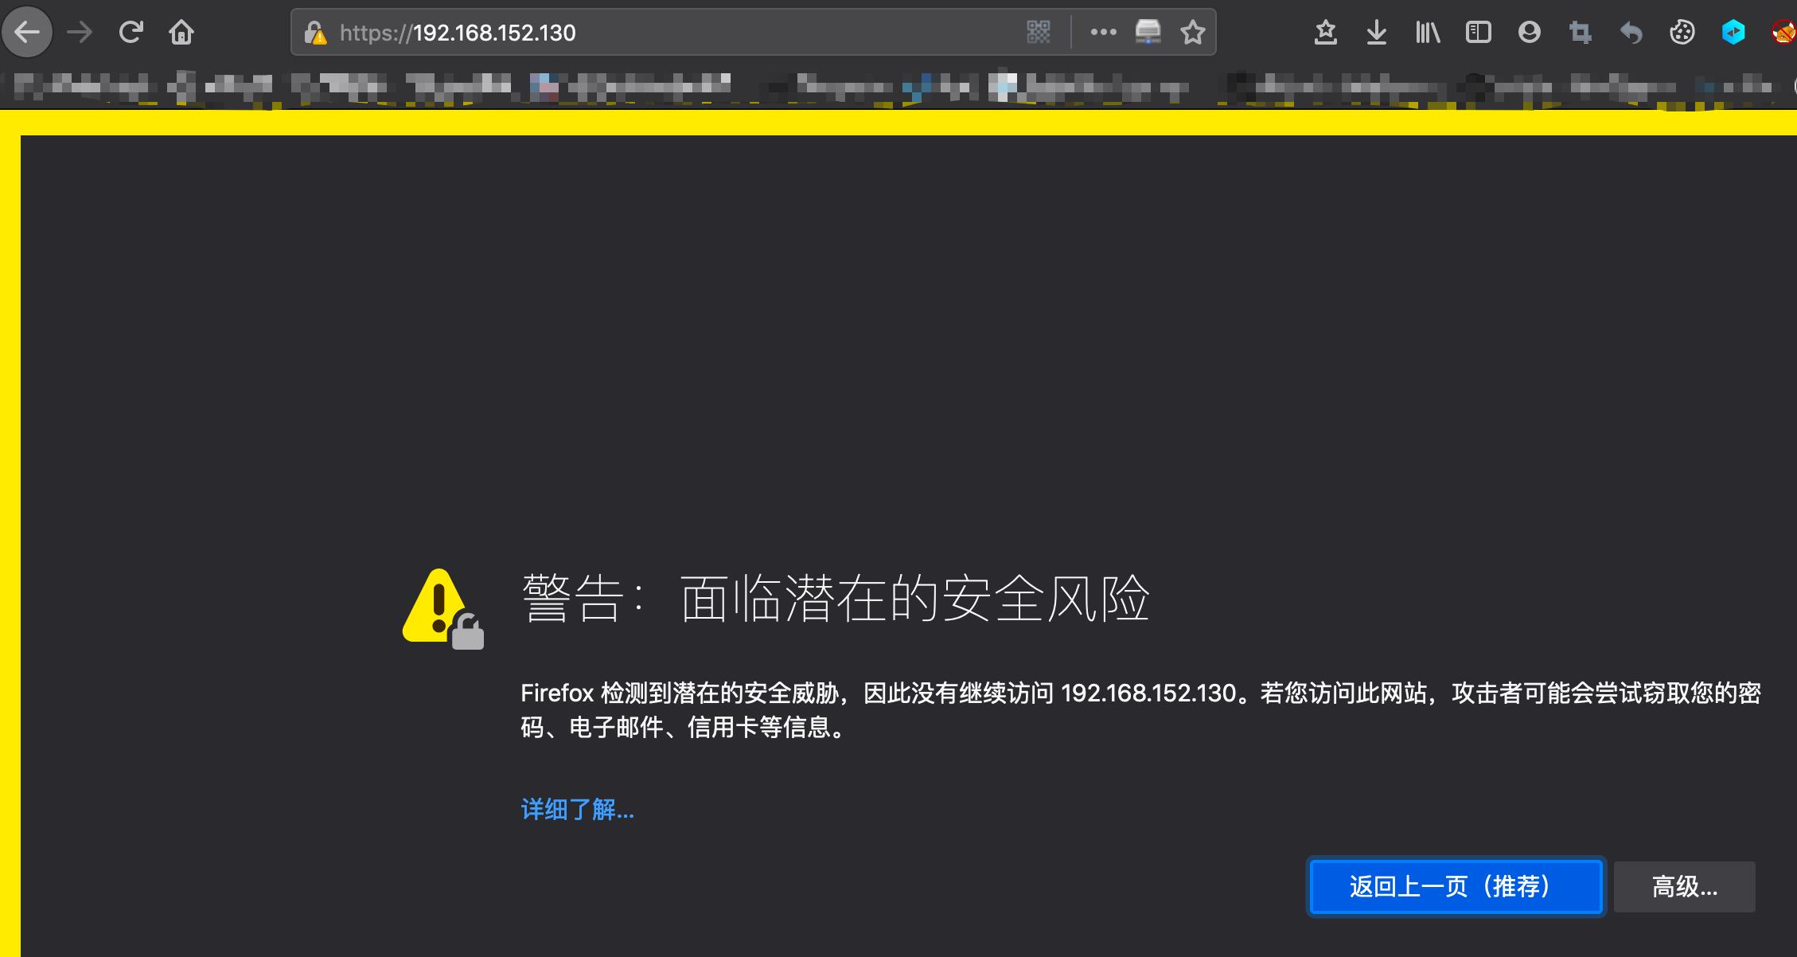Open the browser home page
Image resolution: width=1797 pixels, height=957 pixels.
[181, 33]
